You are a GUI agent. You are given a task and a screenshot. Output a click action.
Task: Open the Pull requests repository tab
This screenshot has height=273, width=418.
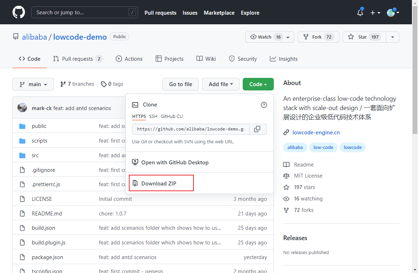pos(78,59)
